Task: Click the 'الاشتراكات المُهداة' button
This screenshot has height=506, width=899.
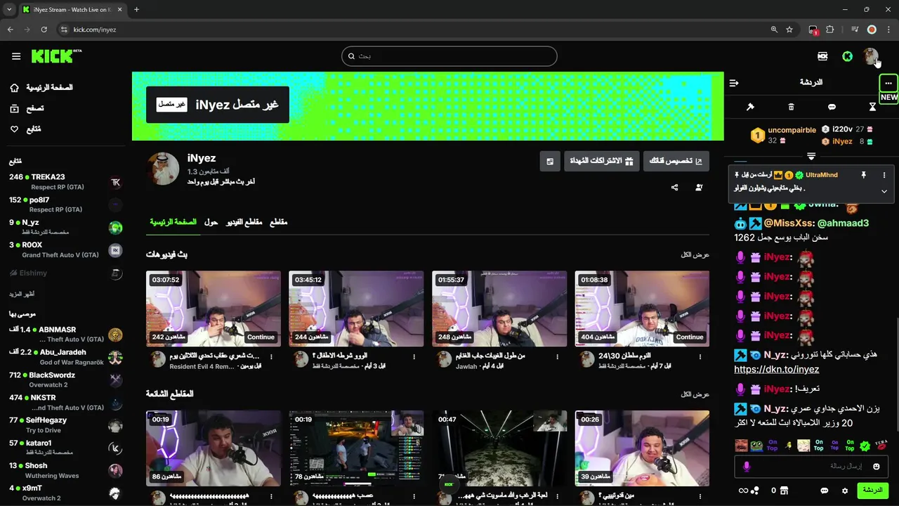Action: [x=601, y=162]
